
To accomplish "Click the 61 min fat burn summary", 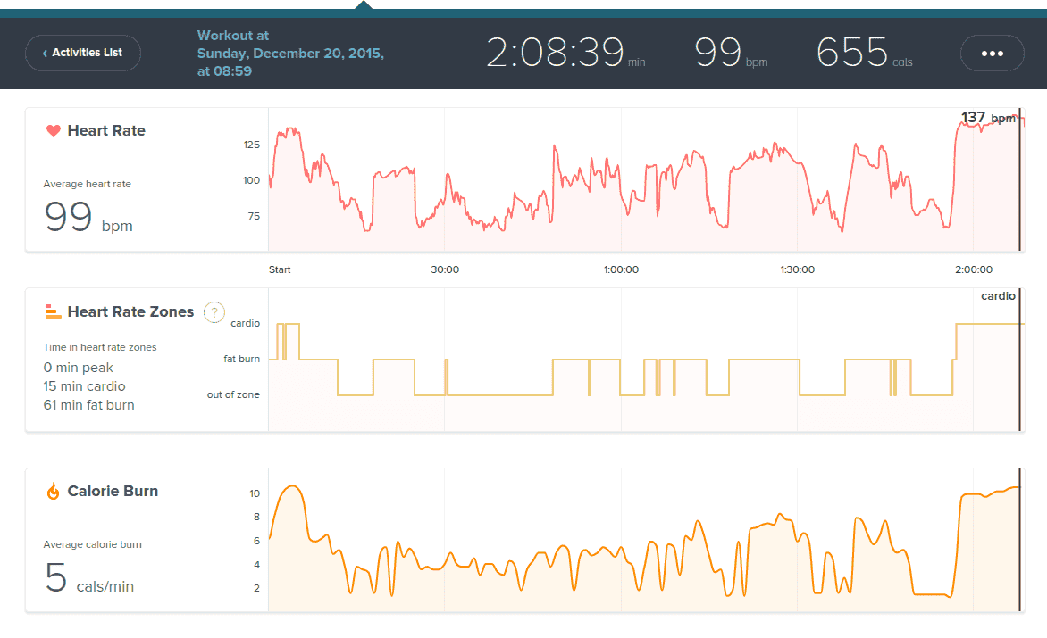I will [x=88, y=405].
